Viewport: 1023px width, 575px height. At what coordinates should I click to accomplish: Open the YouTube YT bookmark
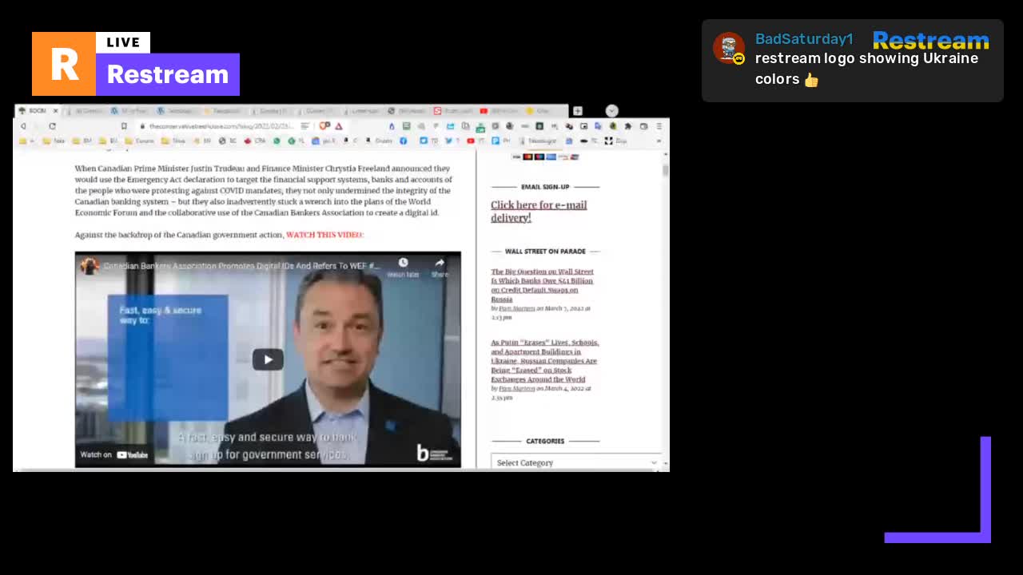(x=476, y=141)
